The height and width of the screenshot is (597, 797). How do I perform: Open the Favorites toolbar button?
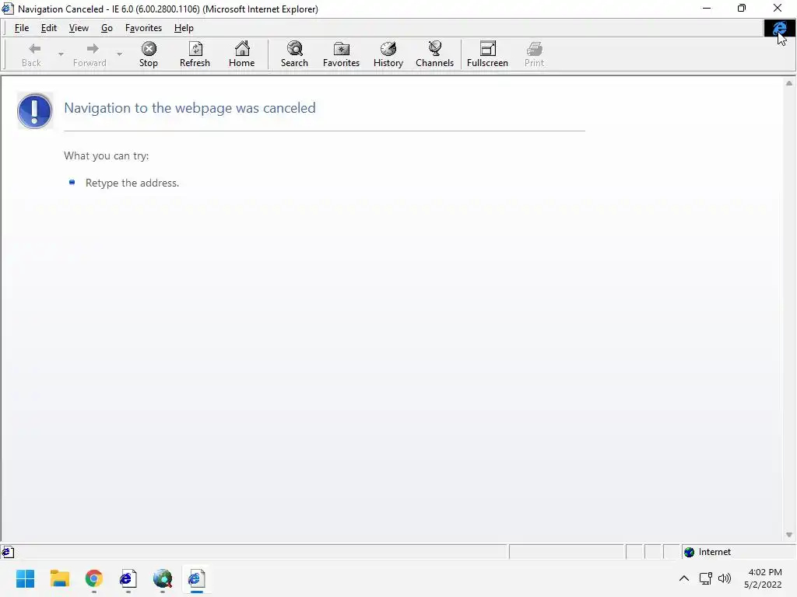click(341, 55)
